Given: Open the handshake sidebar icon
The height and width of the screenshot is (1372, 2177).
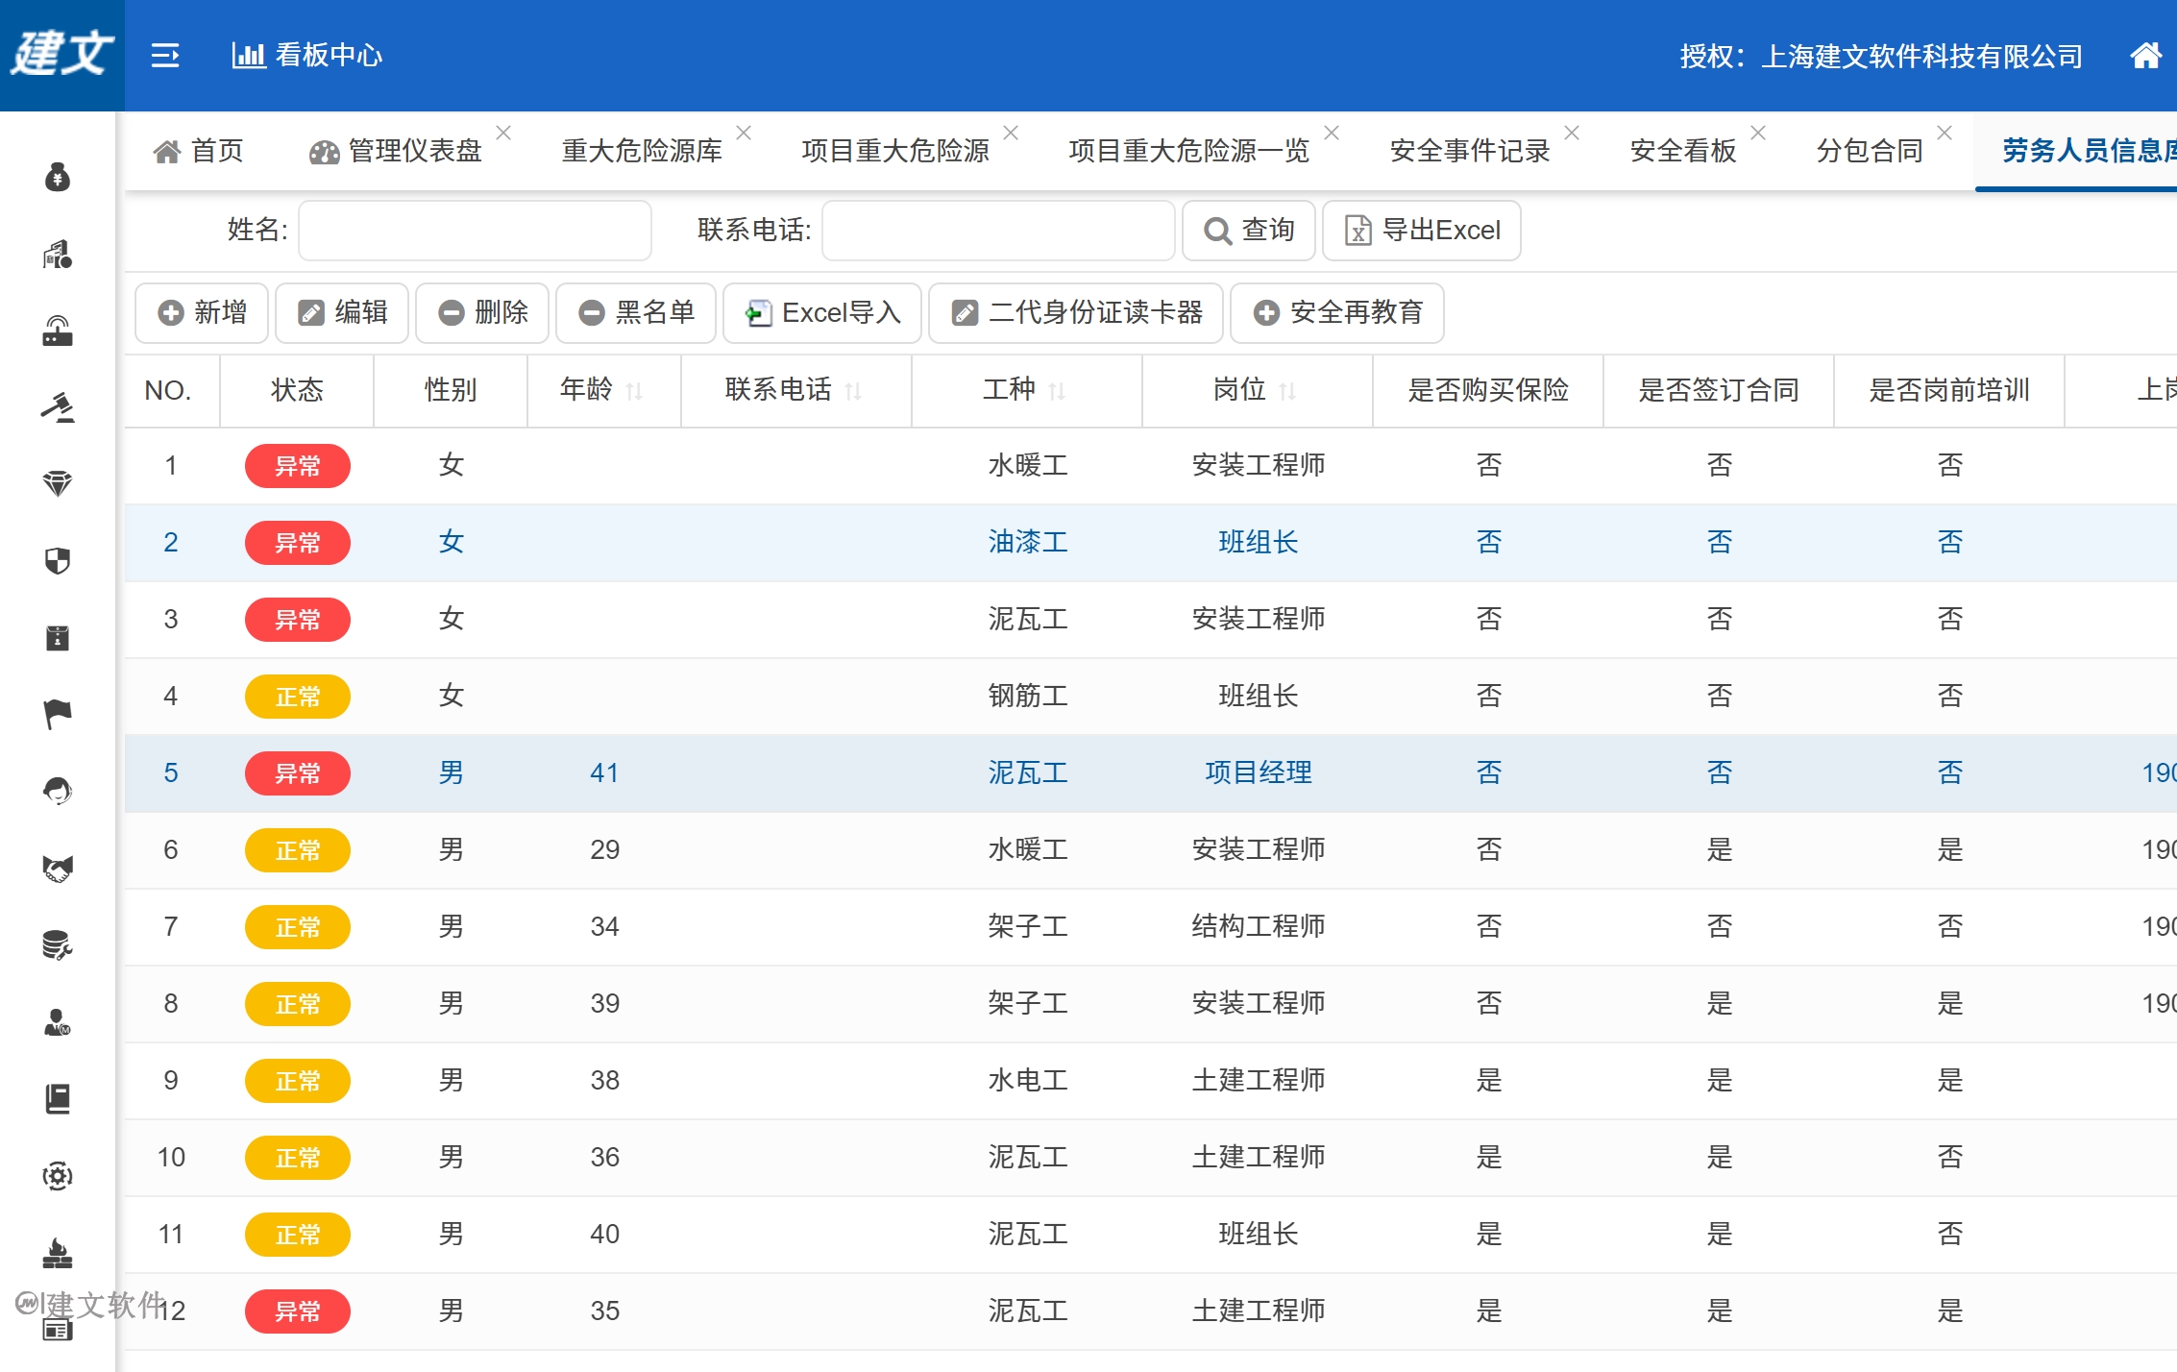Looking at the screenshot, I should [58, 869].
